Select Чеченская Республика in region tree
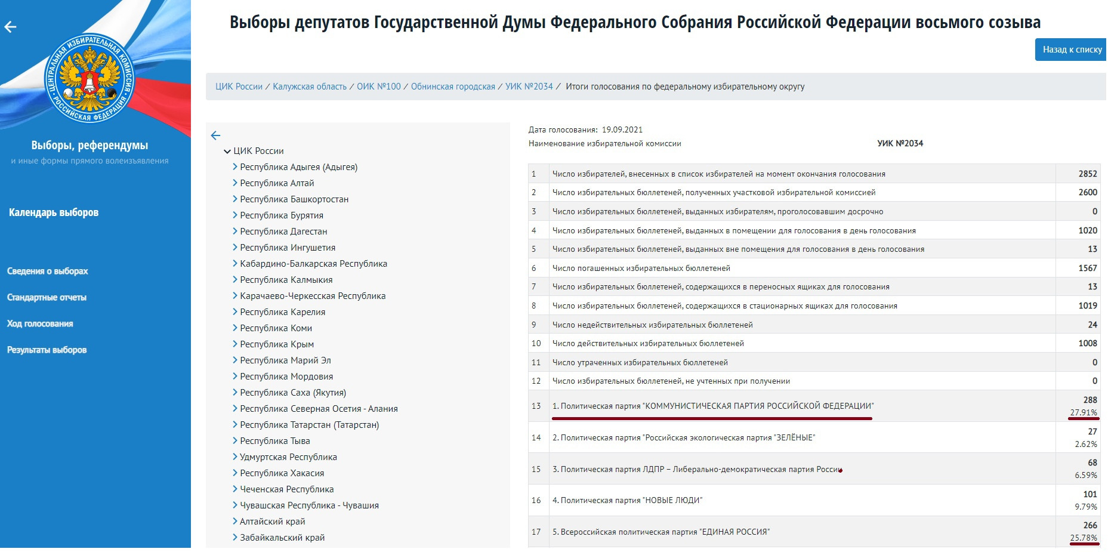 (x=286, y=489)
